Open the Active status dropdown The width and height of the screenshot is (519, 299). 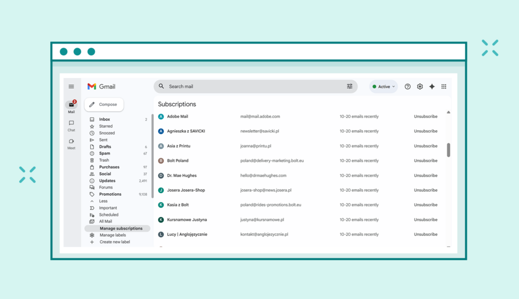tap(383, 87)
